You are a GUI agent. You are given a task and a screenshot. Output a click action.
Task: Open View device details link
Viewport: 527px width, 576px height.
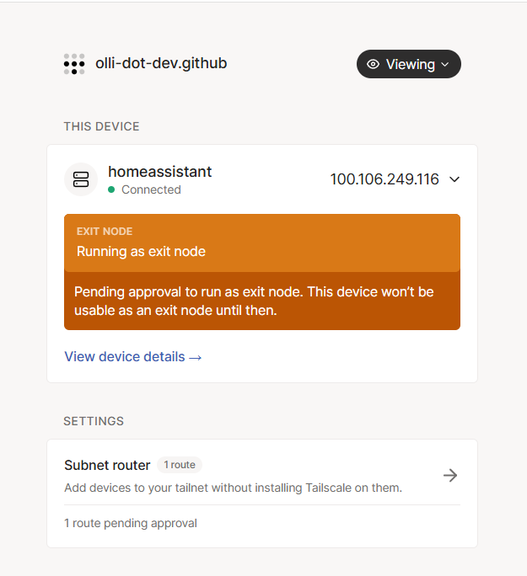coord(125,357)
